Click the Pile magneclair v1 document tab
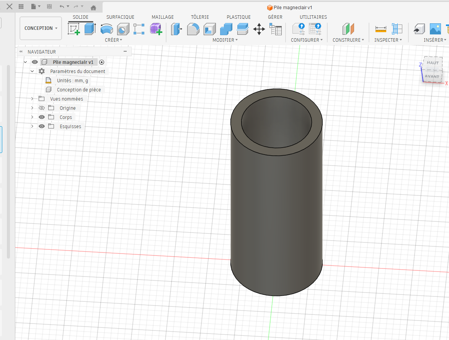 tap(289, 7)
